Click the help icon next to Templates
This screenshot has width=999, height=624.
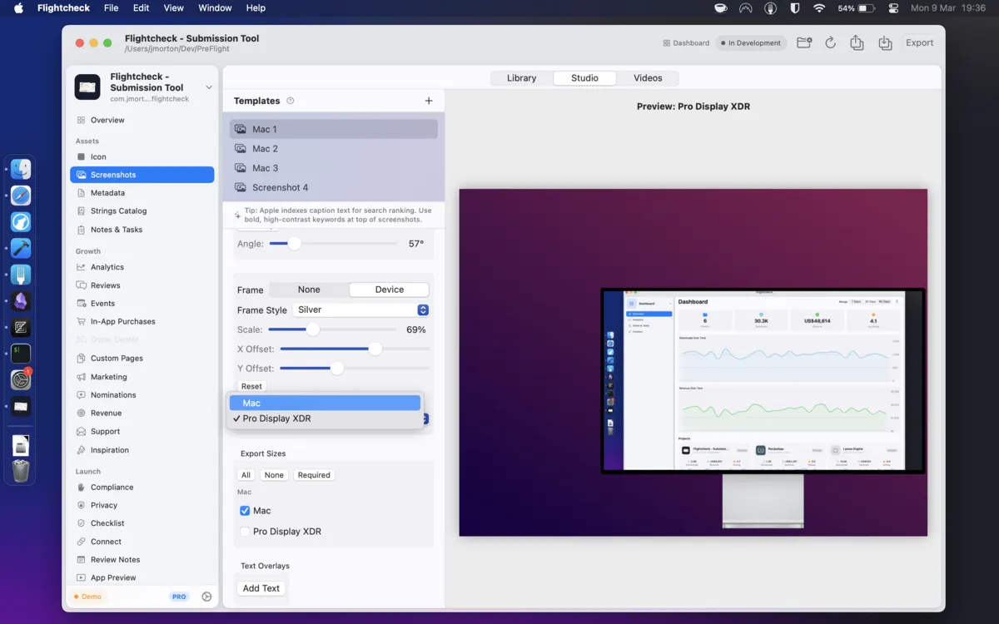291,101
